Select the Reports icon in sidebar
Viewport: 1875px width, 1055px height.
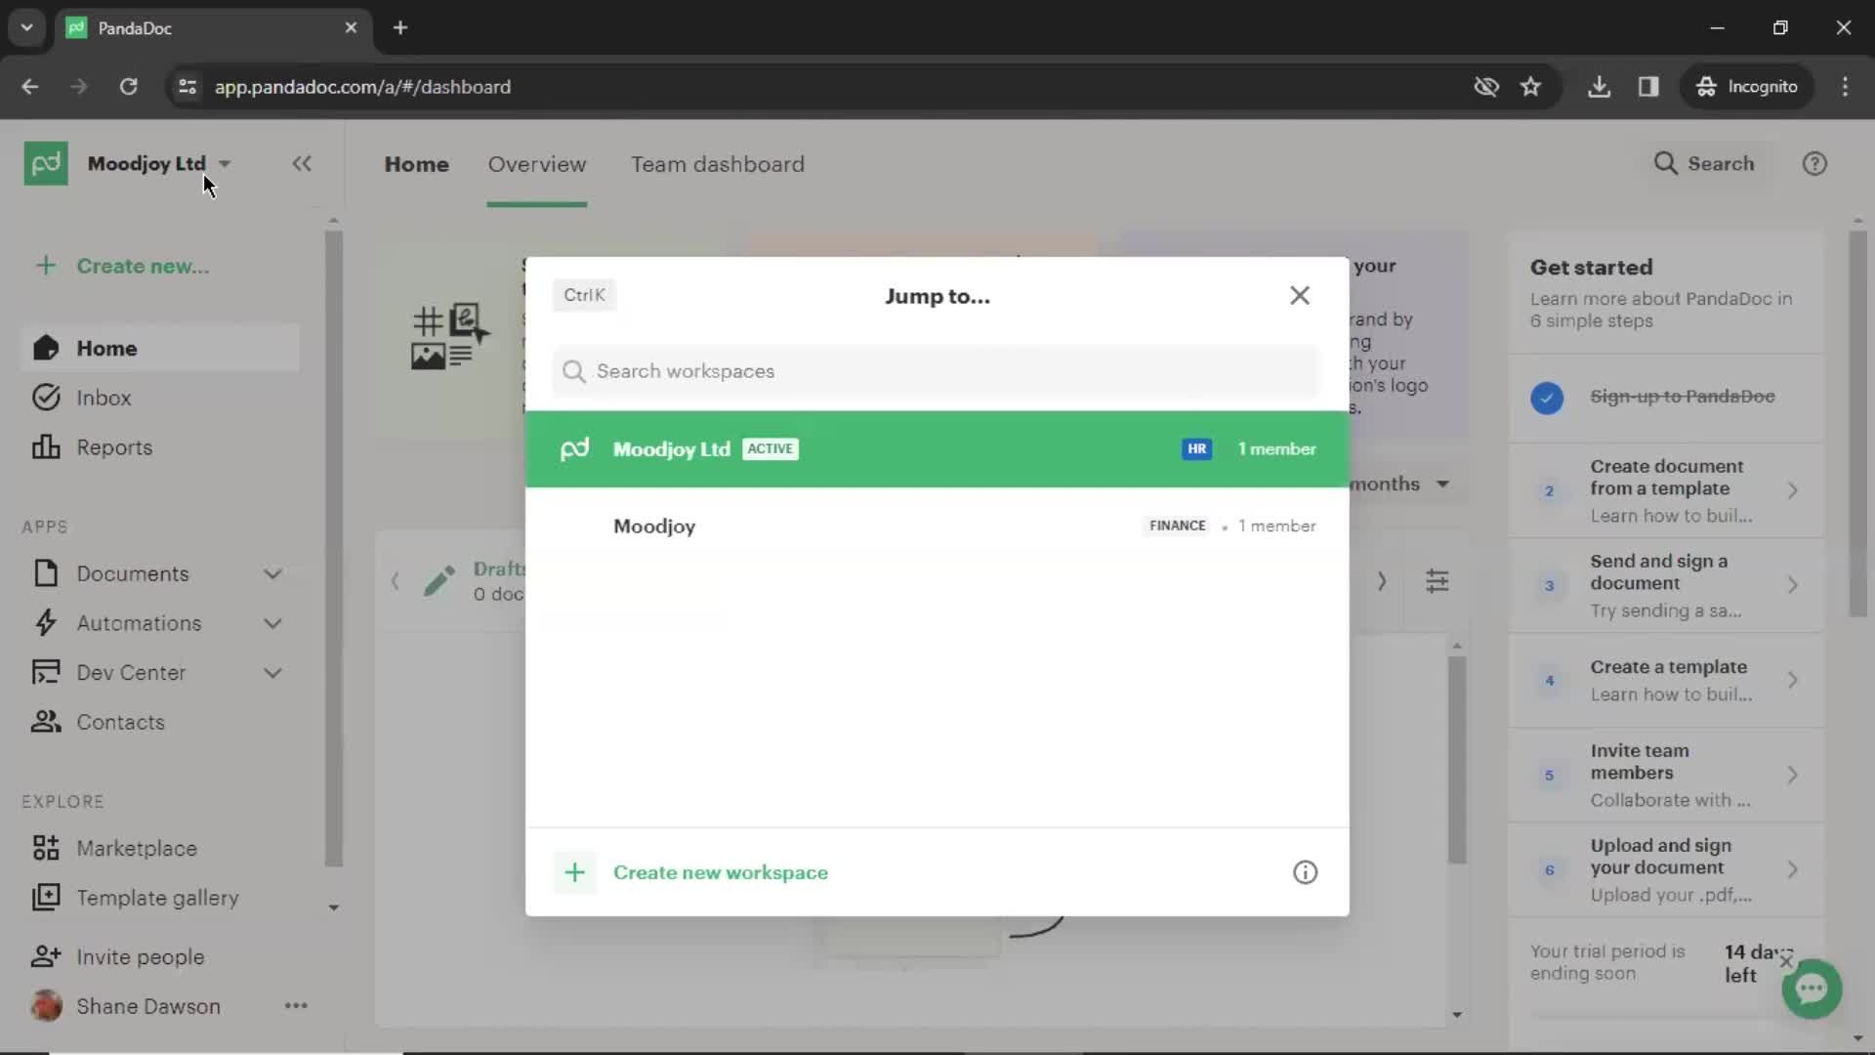click(x=44, y=447)
